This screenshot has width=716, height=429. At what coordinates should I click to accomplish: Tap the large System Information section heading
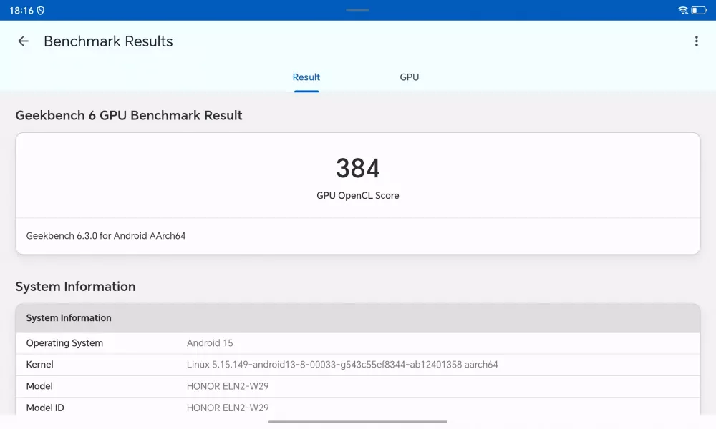pyautogui.click(x=75, y=286)
